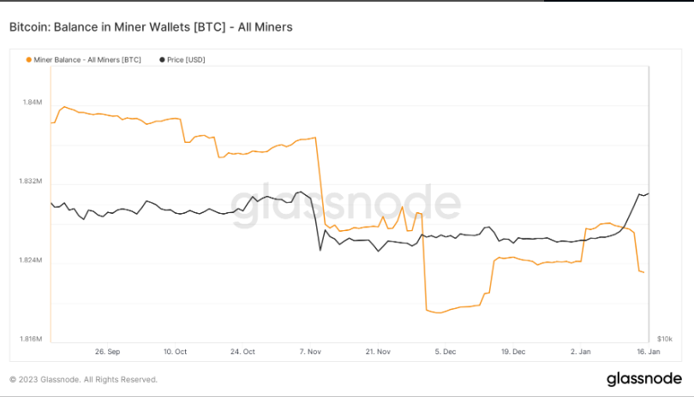Select the 19. Dec date axis label
The image size is (694, 397).
pyautogui.click(x=513, y=351)
